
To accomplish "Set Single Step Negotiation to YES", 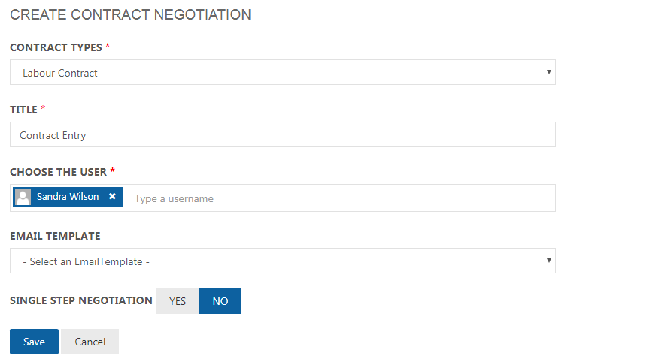I will click(x=177, y=301).
